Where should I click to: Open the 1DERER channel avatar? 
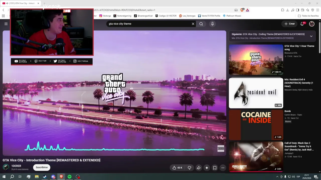tap(6, 167)
